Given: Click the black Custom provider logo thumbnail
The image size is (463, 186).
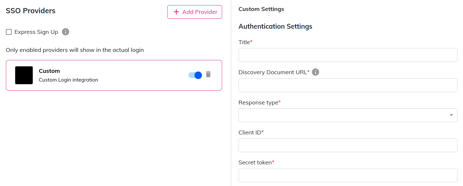Looking at the screenshot, I should 24,75.
